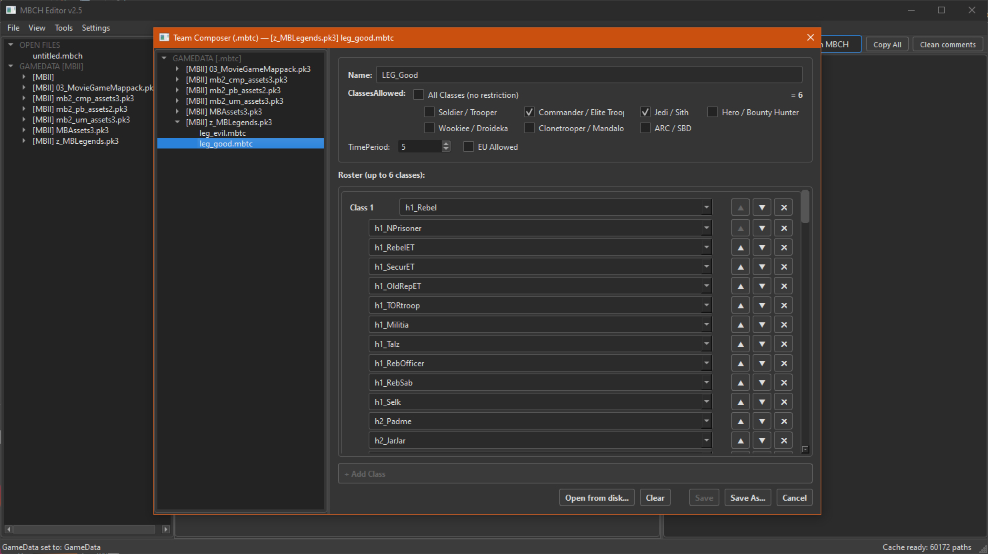Move h1_RebSab entry down

point(762,382)
